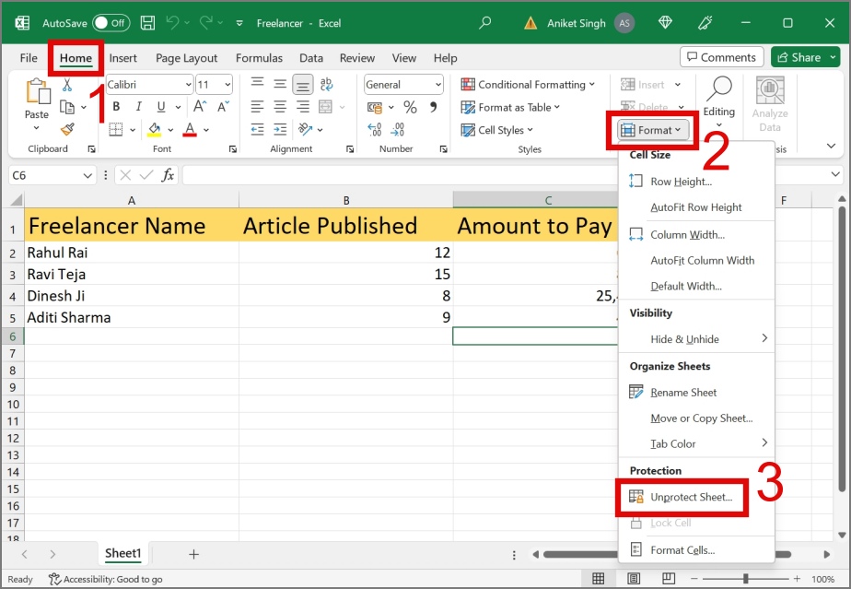Enable Wrap Text for the selection
The width and height of the screenshot is (851, 589).
tap(326, 85)
